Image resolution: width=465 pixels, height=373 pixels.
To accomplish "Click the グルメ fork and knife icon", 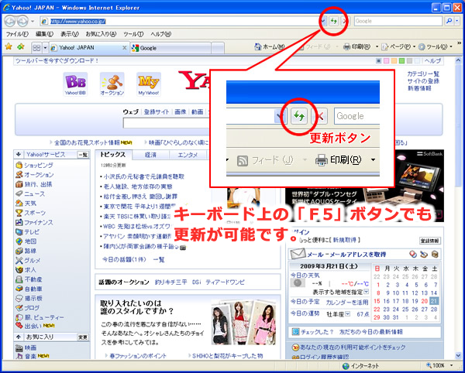I will (x=19, y=261).
